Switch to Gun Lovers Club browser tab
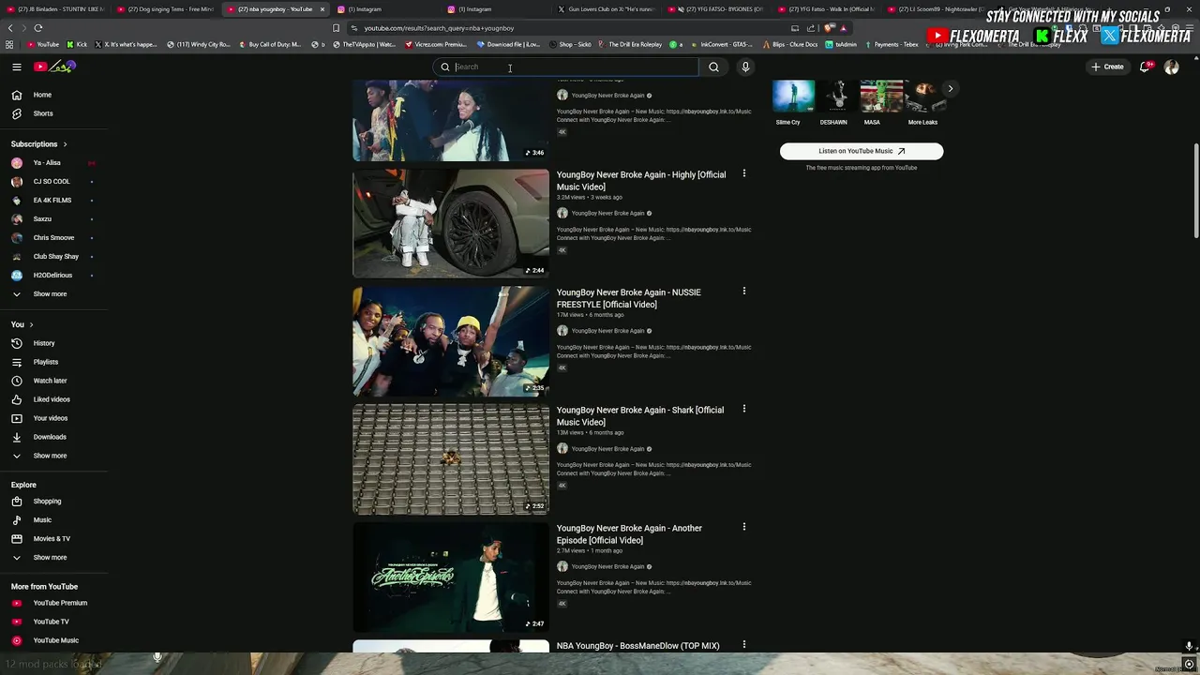Image resolution: width=1200 pixels, height=675 pixels. pos(606,9)
